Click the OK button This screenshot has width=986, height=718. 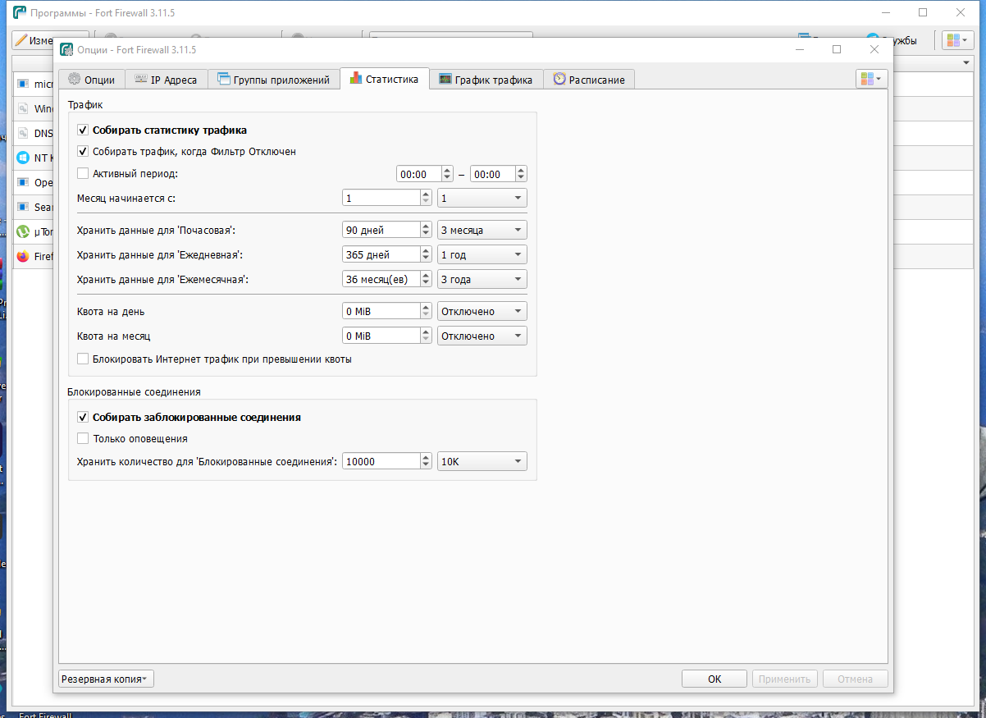714,679
